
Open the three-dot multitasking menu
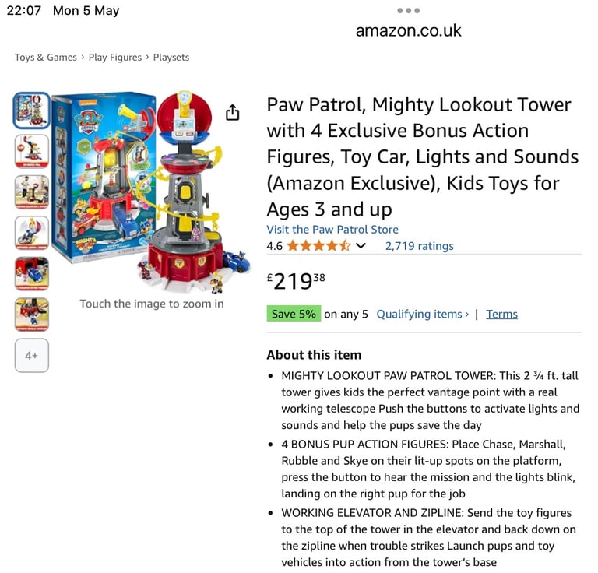tap(409, 11)
